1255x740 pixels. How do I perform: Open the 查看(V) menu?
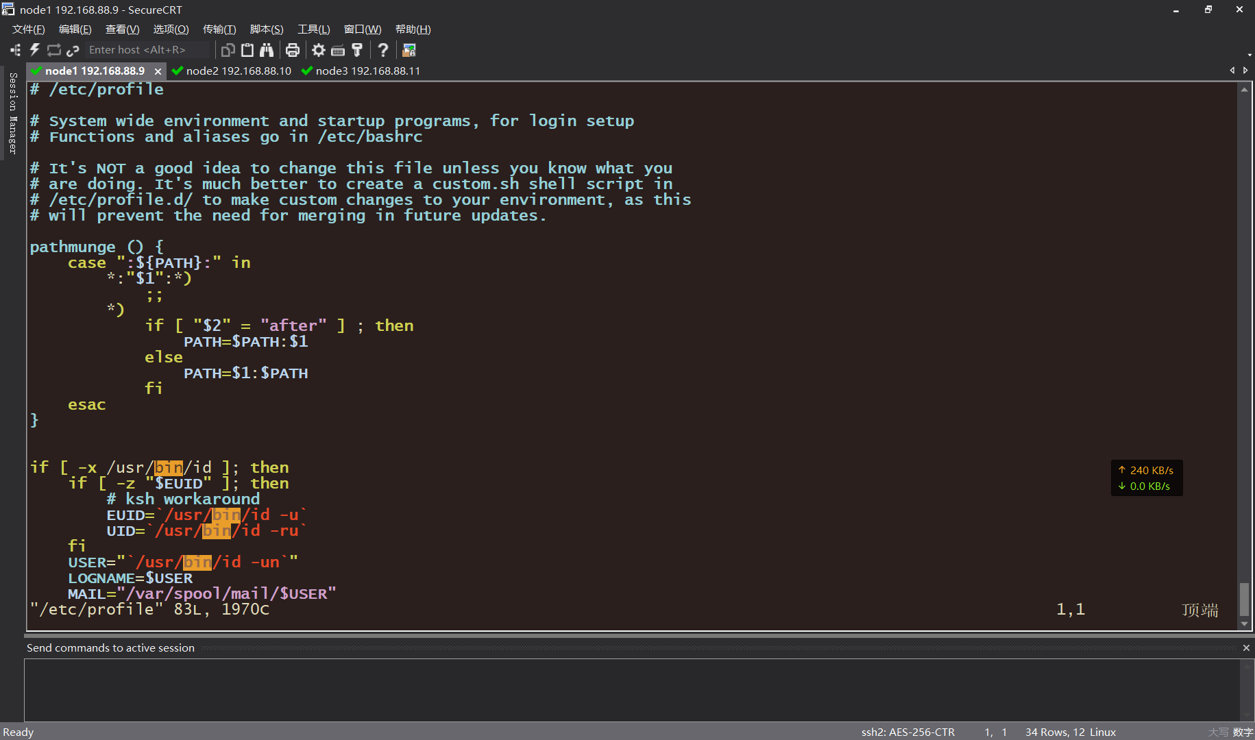pos(122,29)
